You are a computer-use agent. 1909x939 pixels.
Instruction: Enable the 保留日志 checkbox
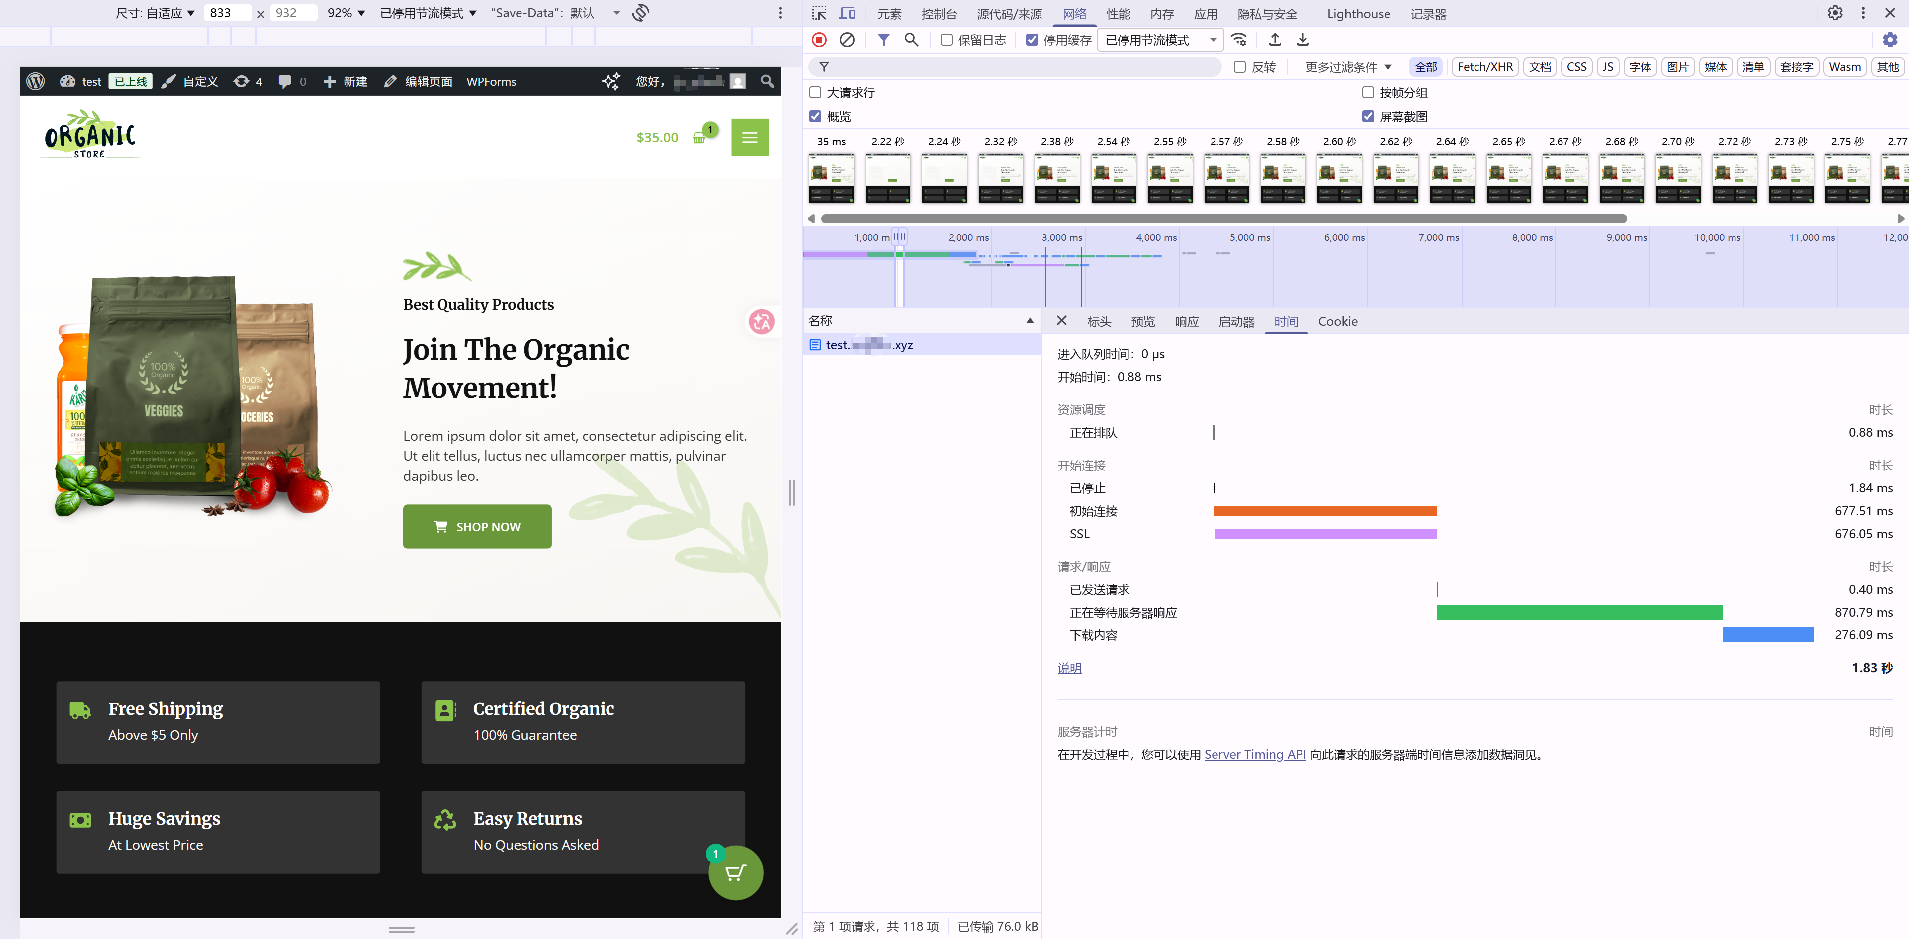(947, 40)
